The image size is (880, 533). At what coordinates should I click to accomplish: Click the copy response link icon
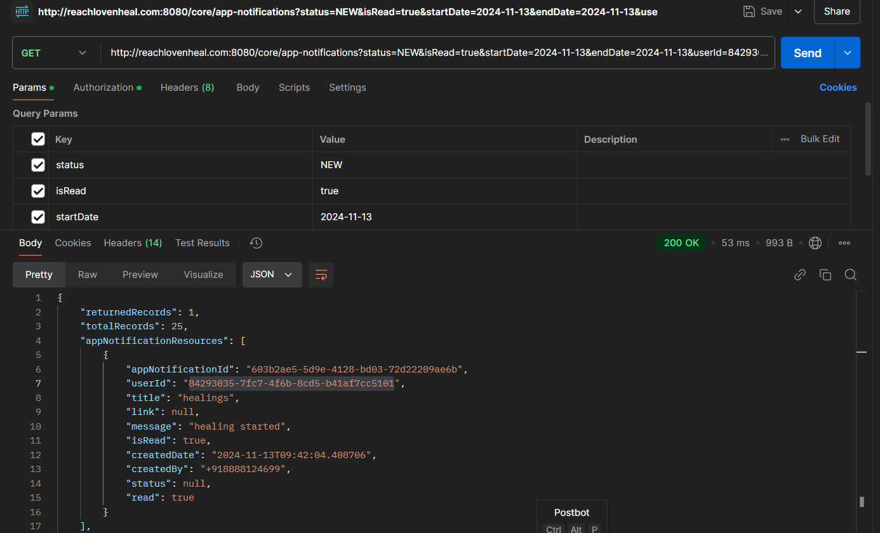800,275
